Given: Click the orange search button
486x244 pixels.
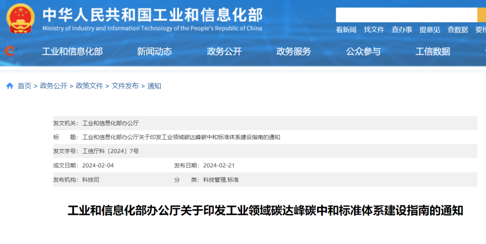Looking at the screenshot, I should click(x=481, y=15).
